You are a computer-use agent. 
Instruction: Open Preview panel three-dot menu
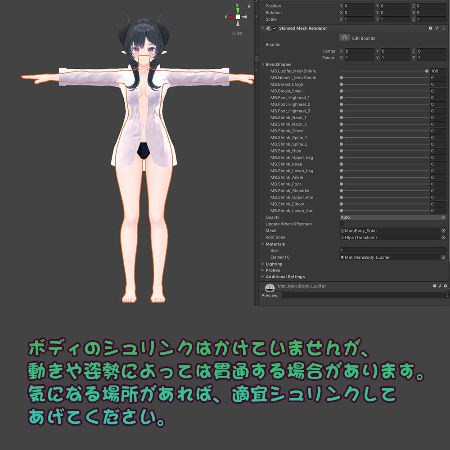click(447, 295)
